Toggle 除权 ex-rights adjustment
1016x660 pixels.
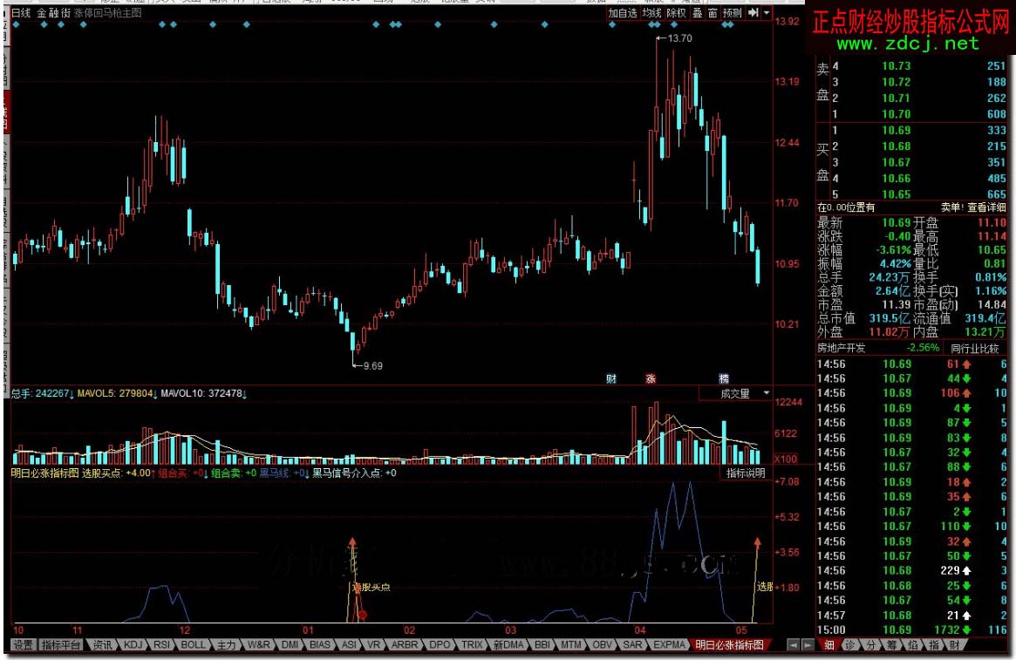click(x=677, y=13)
